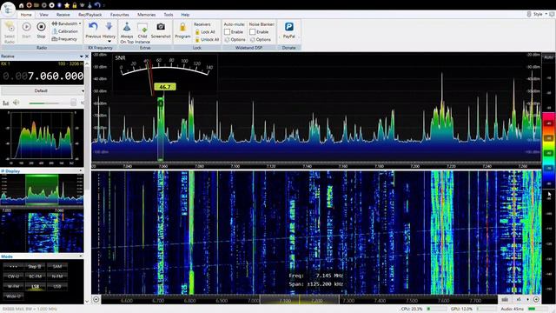Select SAM mode
This screenshot has height=313, width=556.
pyautogui.click(x=56, y=266)
